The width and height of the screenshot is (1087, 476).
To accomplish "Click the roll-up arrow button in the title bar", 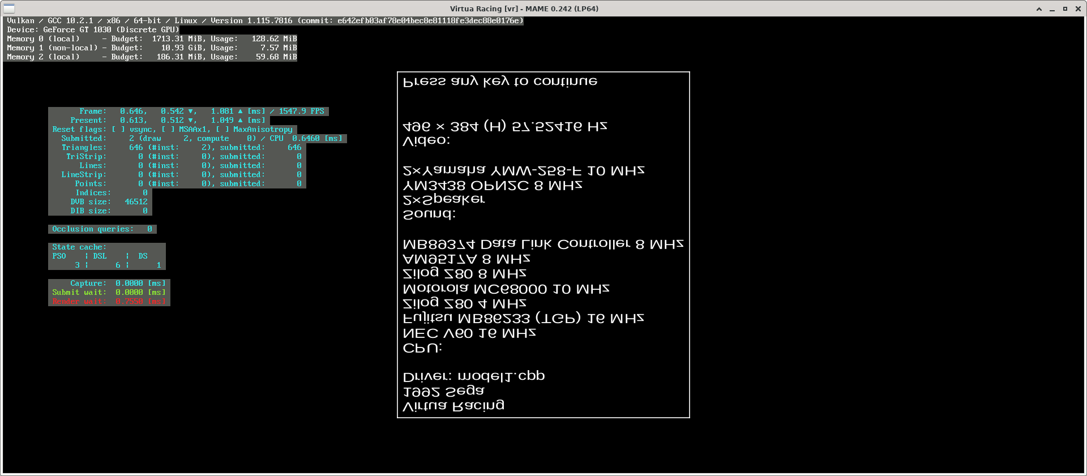I will point(1039,9).
